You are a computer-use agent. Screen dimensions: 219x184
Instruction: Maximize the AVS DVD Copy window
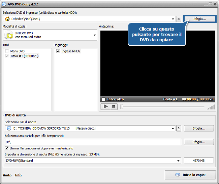[210, 4]
